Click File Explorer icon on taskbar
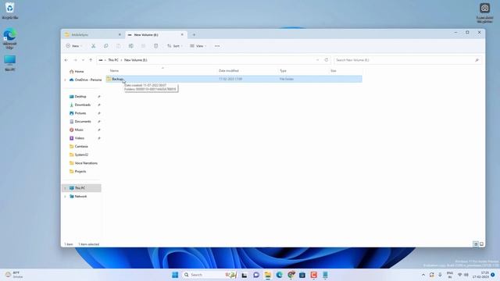Screen dimensions: 500x281 point(267,275)
